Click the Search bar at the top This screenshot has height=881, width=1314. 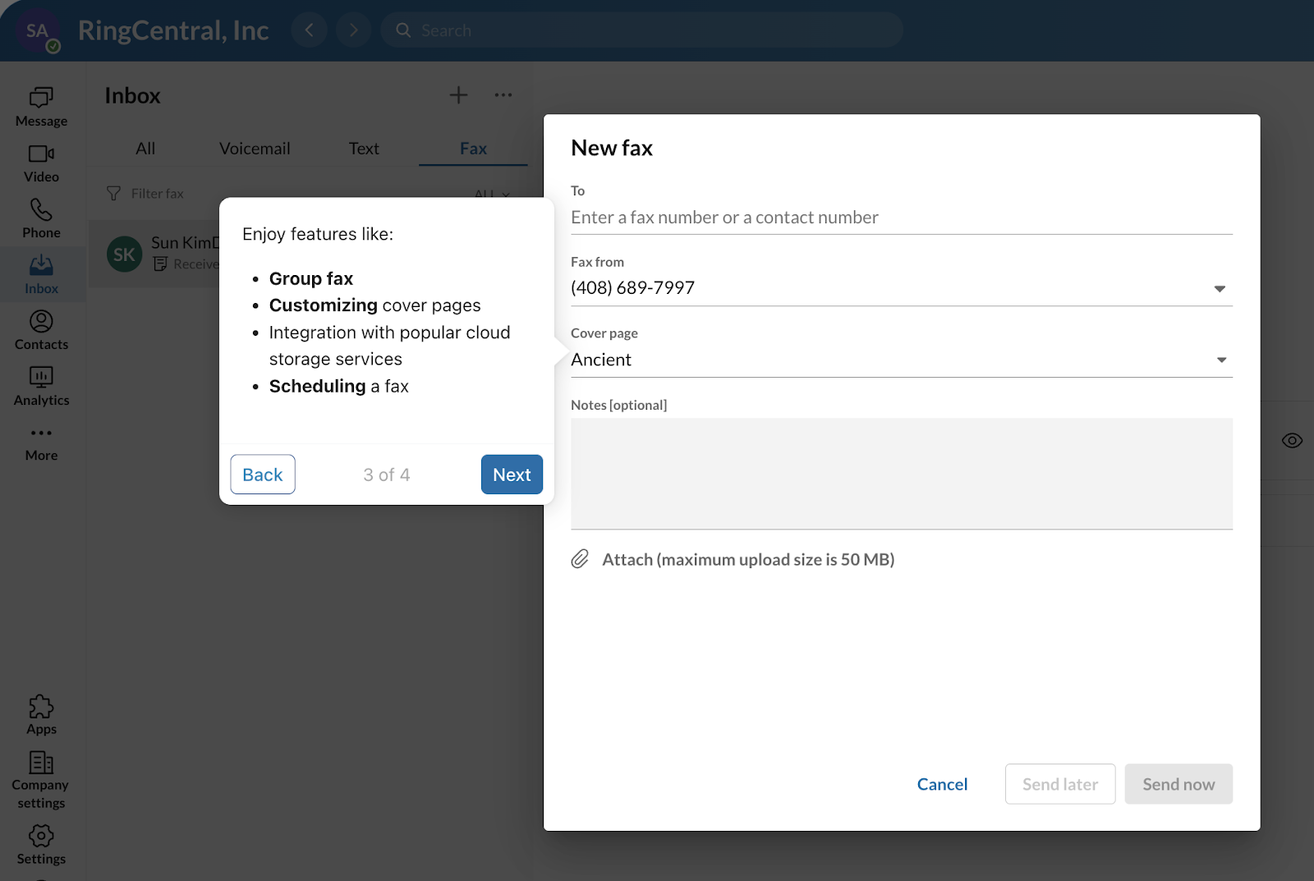tap(641, 30)
